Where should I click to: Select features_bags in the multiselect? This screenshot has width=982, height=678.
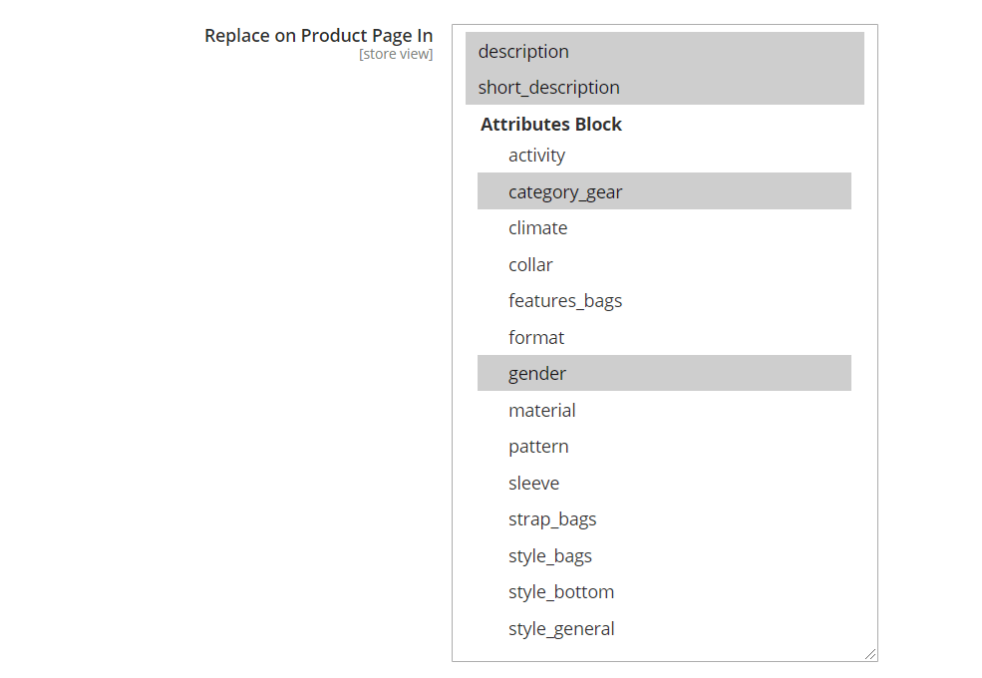pyautogui.click(x=565, y=301)
